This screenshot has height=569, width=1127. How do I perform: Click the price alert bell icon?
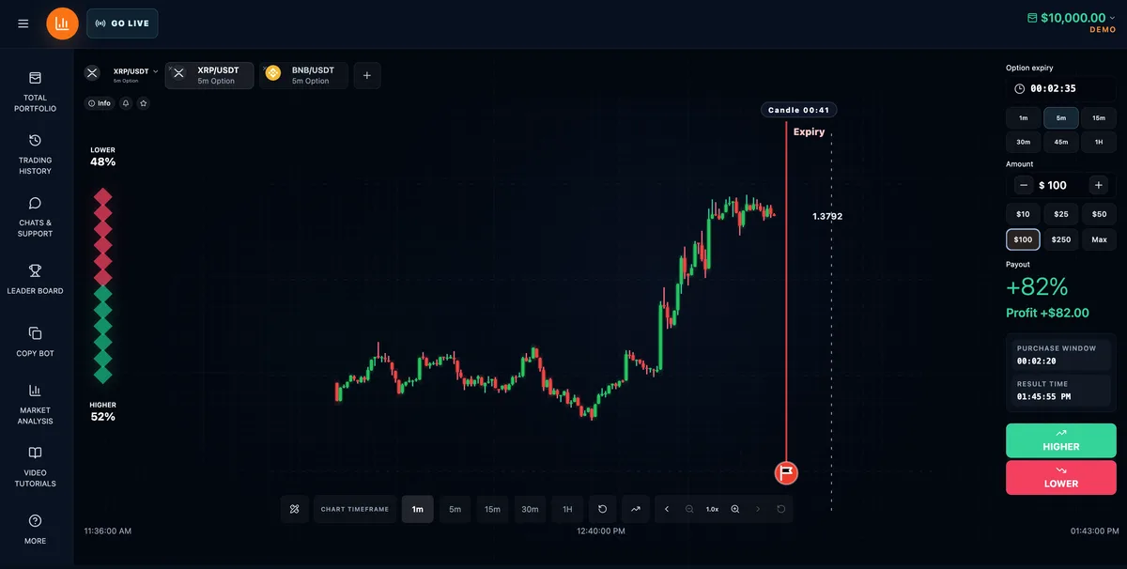coord(126,103)
